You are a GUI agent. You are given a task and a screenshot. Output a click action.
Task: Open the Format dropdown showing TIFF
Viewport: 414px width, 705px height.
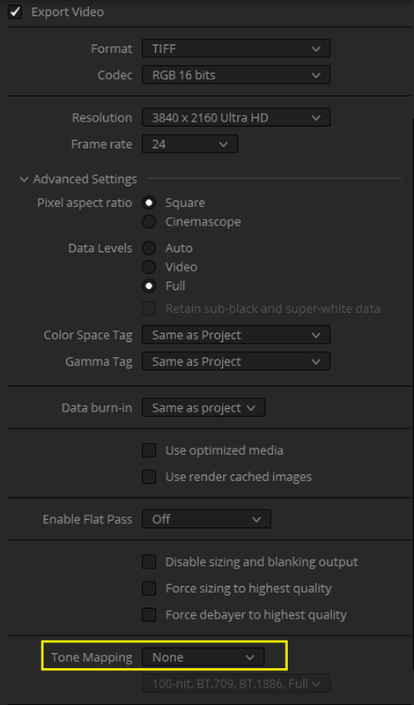[x=236, y=48]
